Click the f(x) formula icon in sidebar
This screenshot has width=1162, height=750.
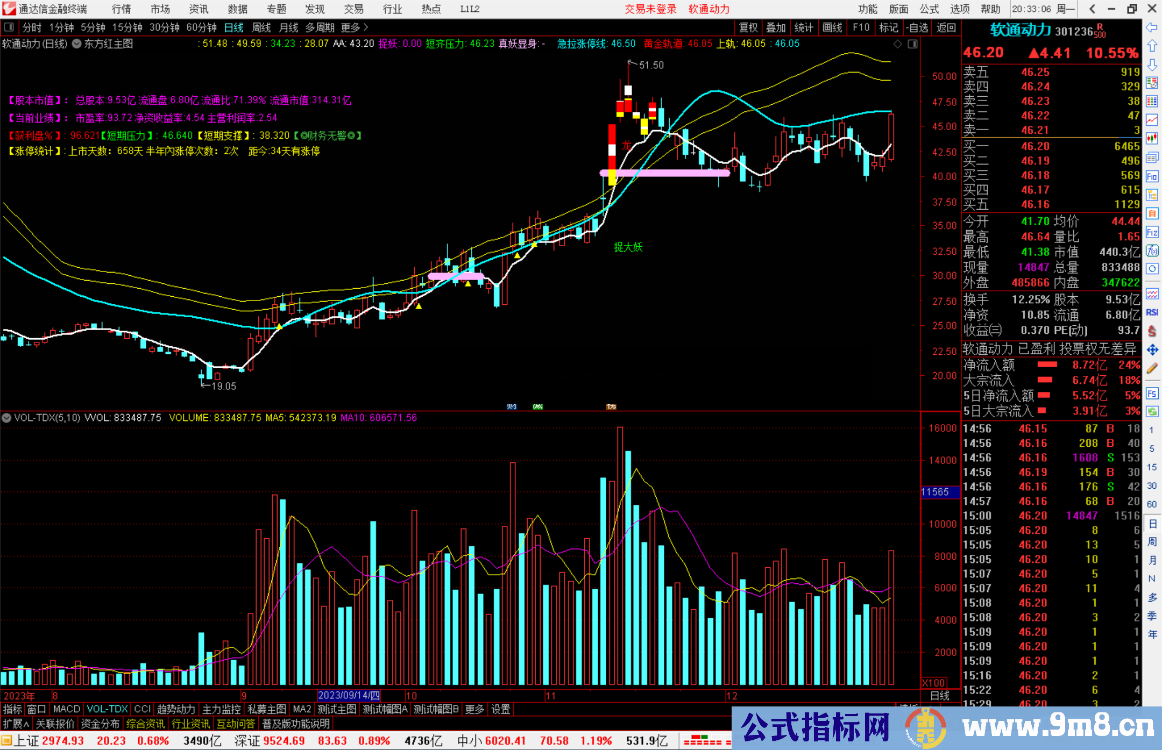pos(1152,251)
